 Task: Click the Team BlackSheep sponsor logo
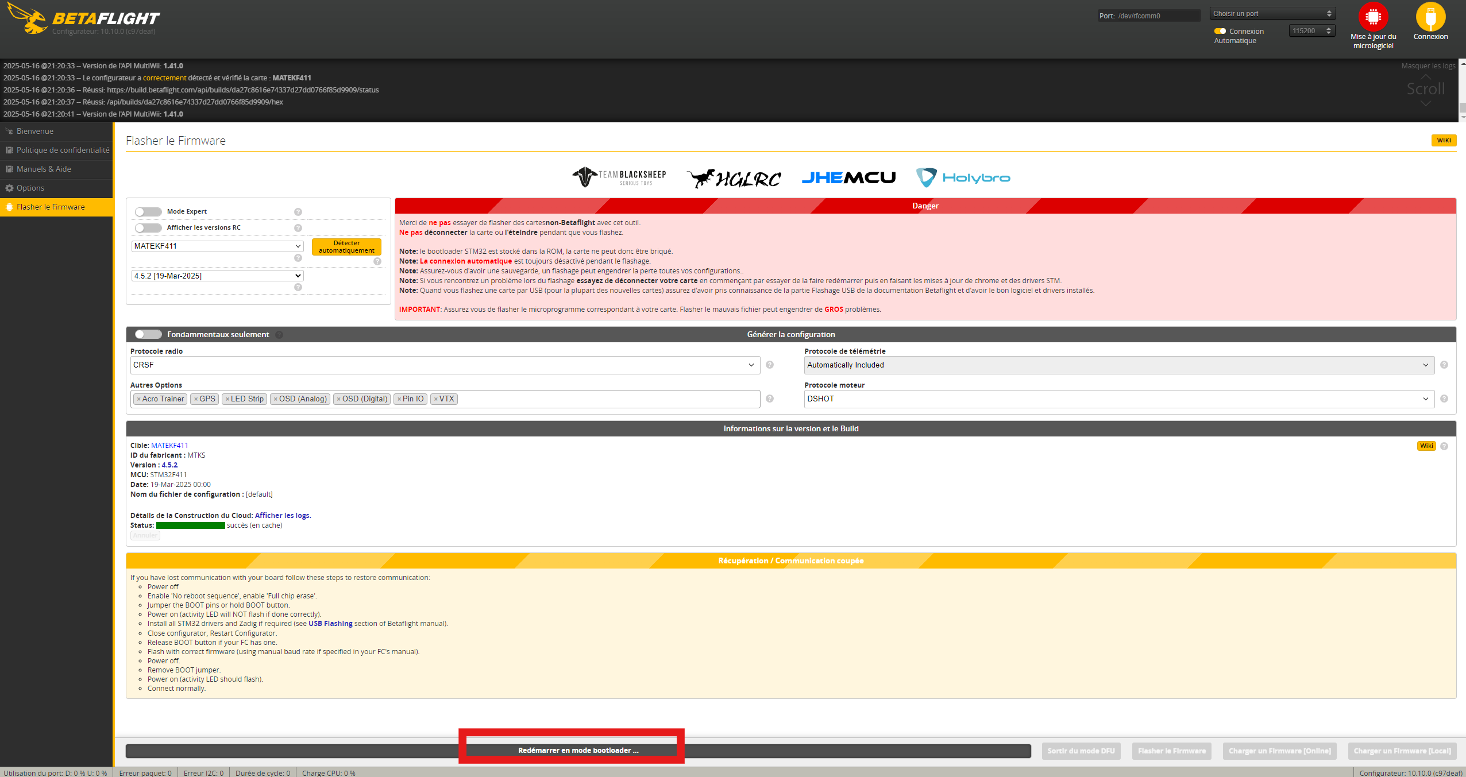(x=619, y=177)
